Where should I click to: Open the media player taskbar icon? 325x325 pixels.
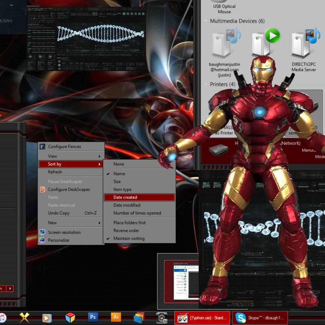47,317
